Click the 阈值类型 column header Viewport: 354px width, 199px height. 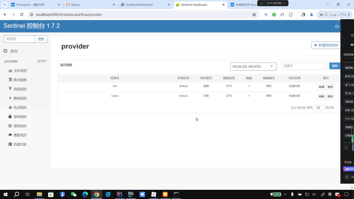[229, 78]
